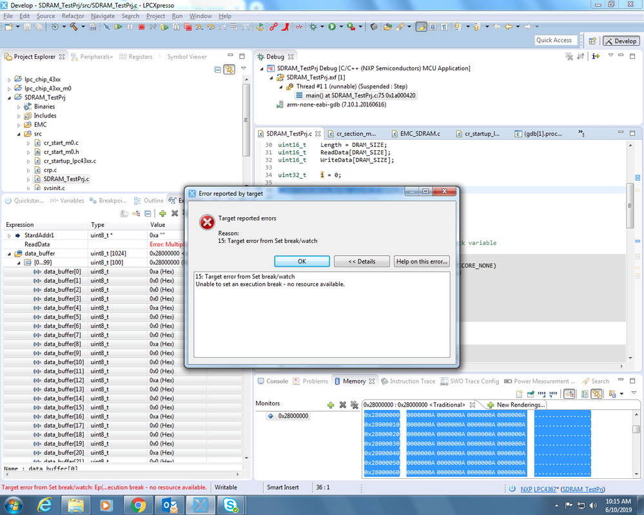This screenshot has height=515, width=644.
Task: Toggle Instruction Stepping Mode icon in Debug view
Action: click(x=596, y=56)
